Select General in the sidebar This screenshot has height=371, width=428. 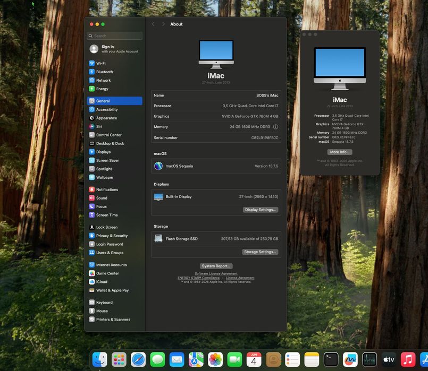click(x=115, y=101)
